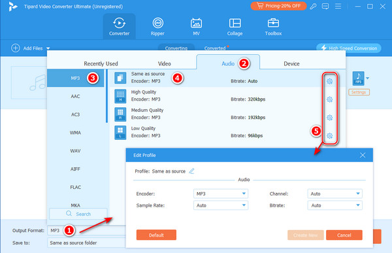Close the Edit Profile dialog
This screenshot has width=392, height=253.
pyautogui.click(x=363, y=155)
